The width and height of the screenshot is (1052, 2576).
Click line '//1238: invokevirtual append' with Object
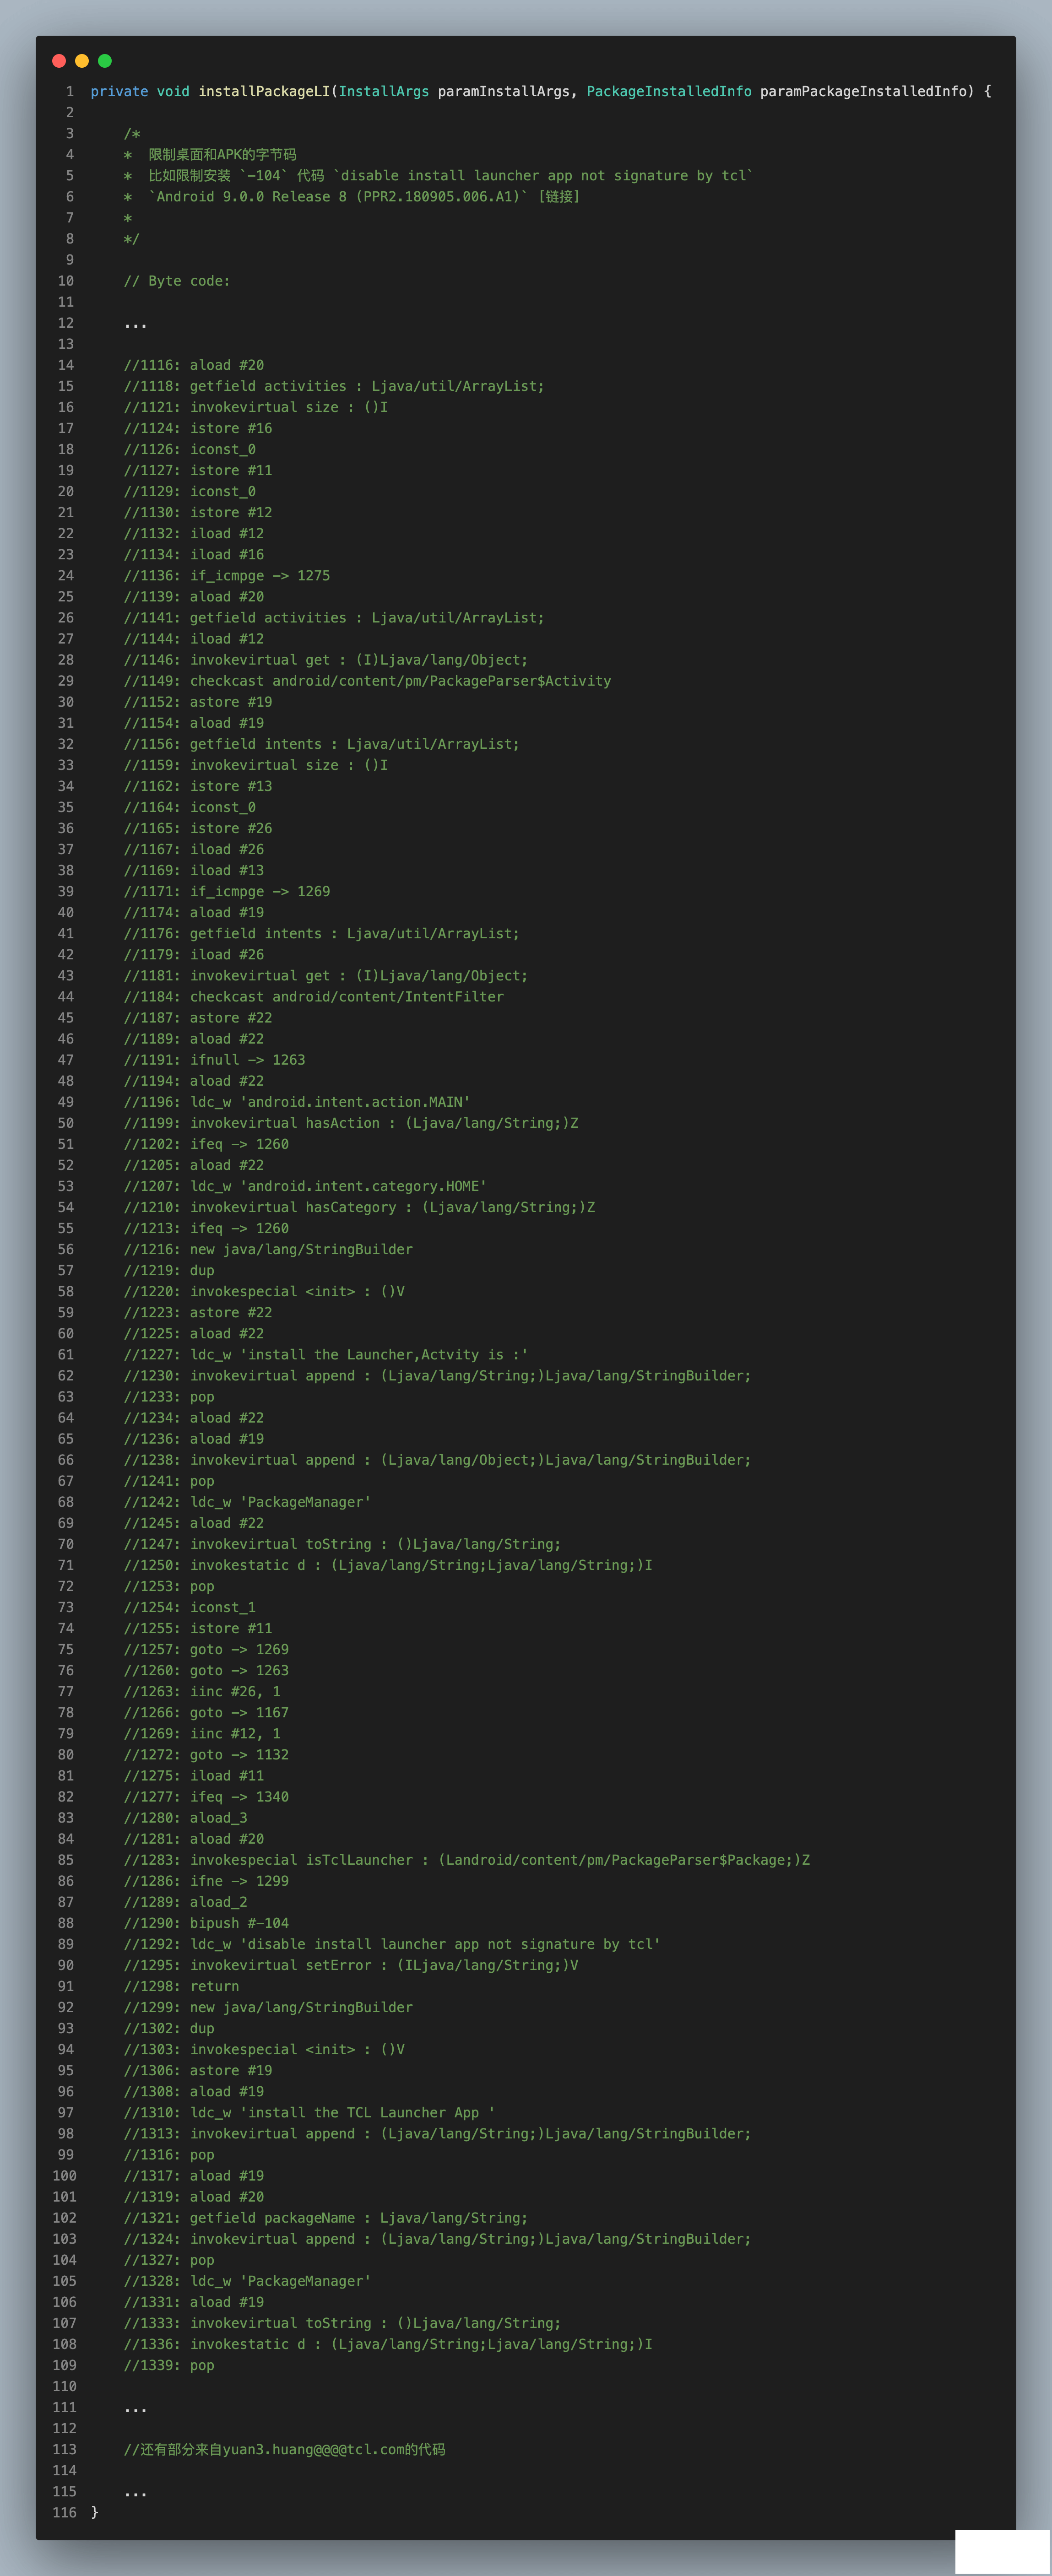(437, 1459)
